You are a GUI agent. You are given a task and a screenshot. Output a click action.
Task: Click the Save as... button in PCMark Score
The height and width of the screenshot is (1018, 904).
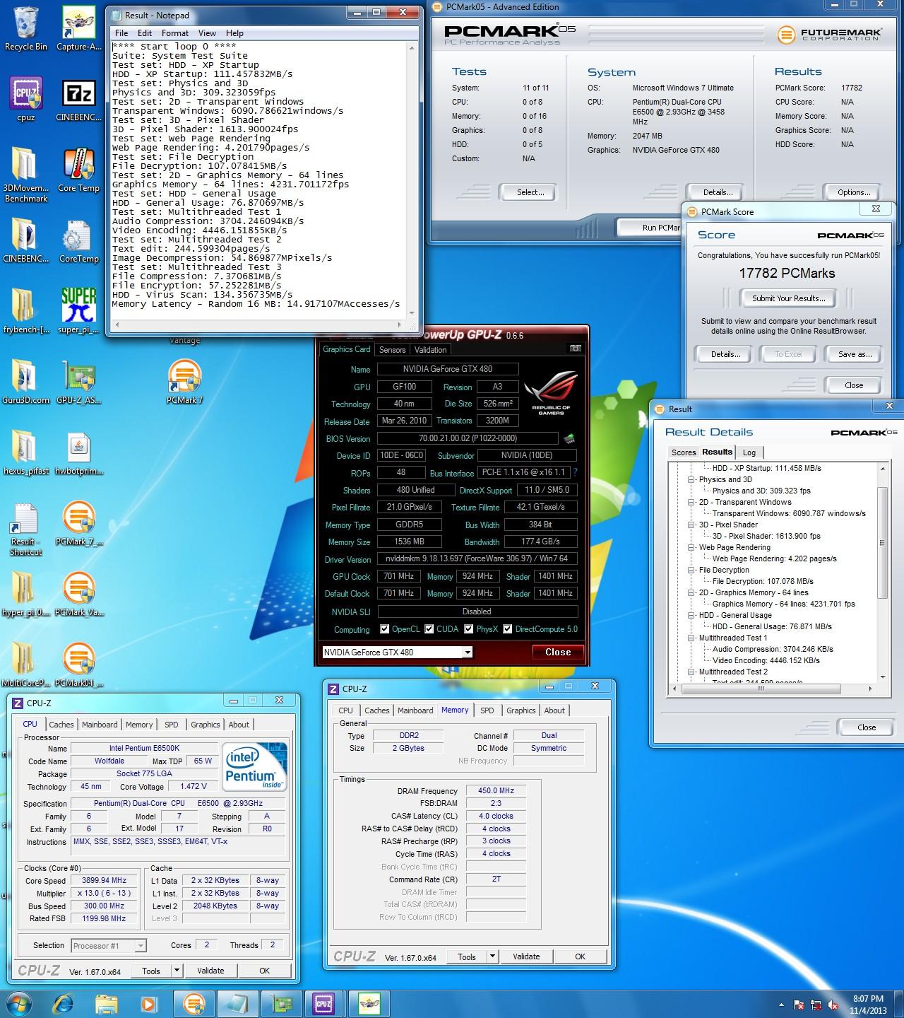pyautogui.click(x=855, y=354)
